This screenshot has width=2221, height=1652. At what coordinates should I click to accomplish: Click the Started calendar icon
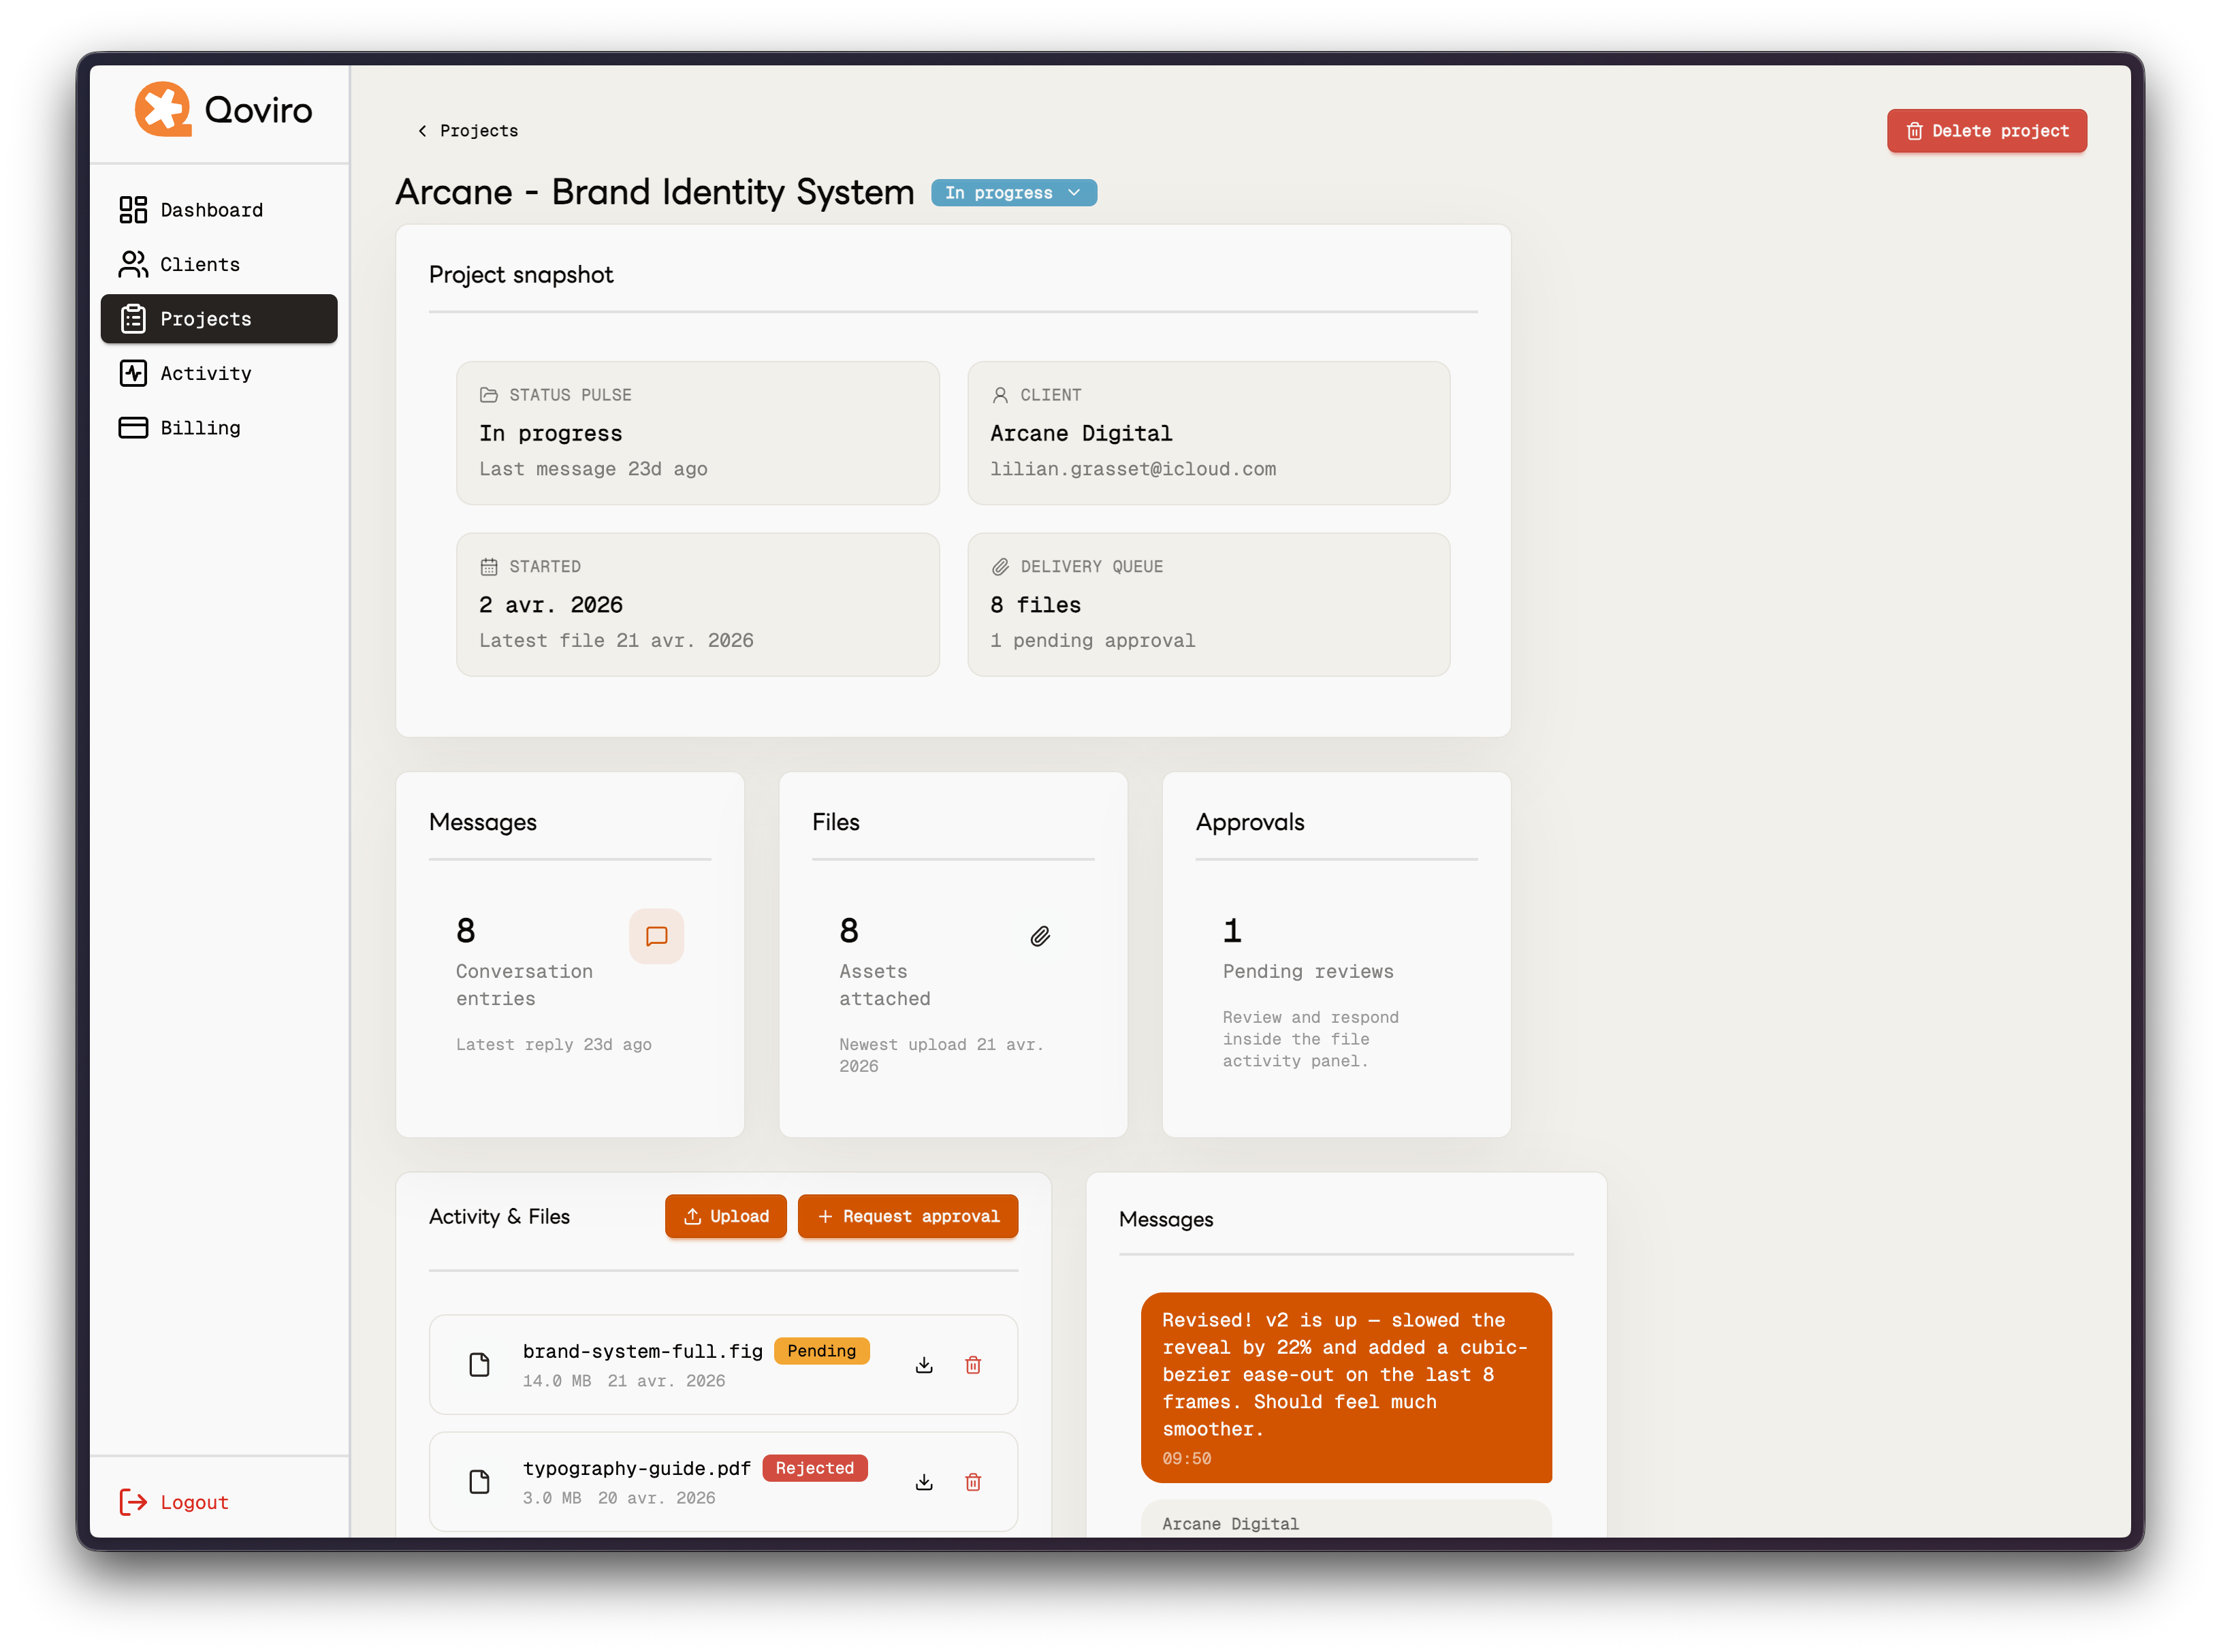489,567
